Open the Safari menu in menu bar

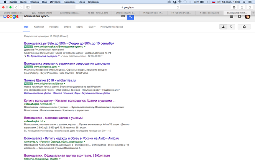[x=13, y=2]
